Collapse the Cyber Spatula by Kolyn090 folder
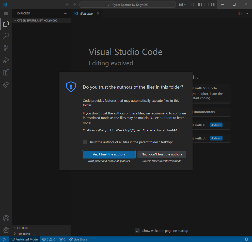 (x=37, y=21)
